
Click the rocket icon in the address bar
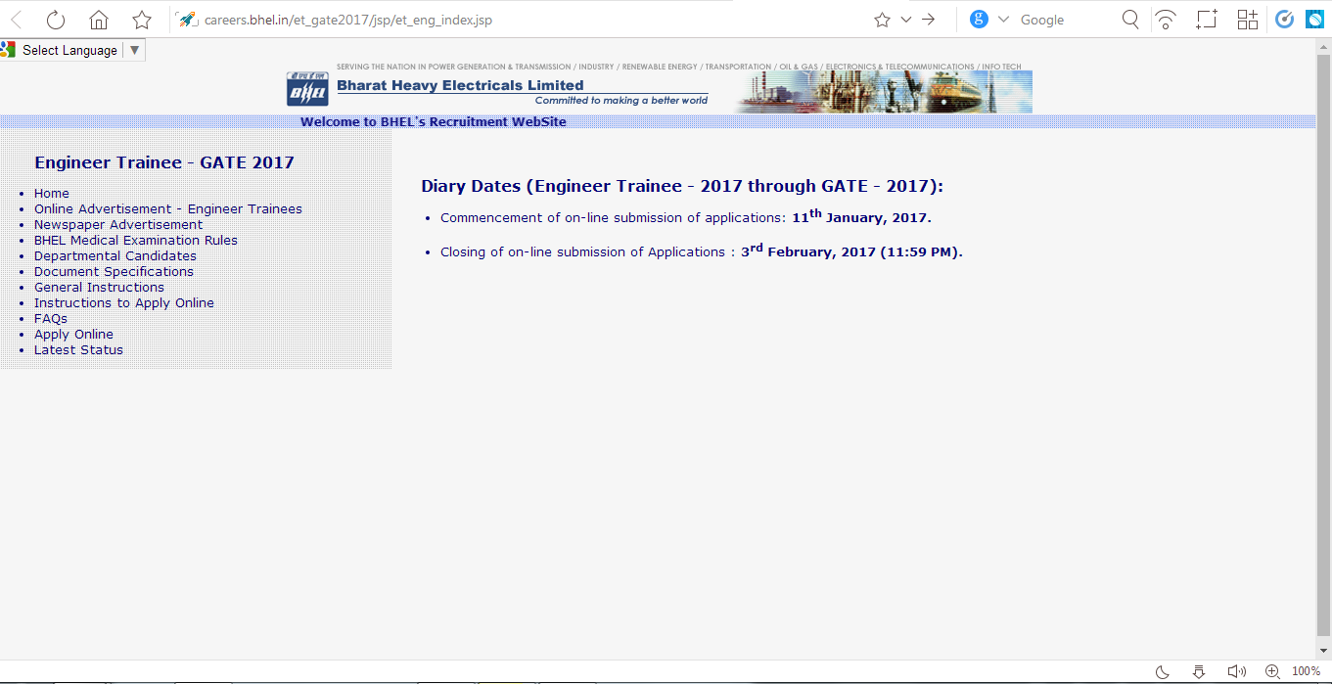coord(187,20)
